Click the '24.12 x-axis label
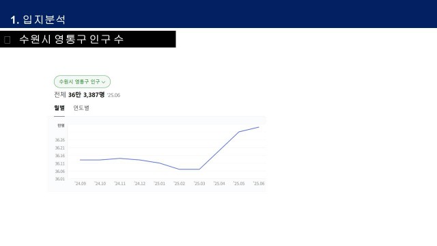The image size is (437, 246). [x=139, y=184]
